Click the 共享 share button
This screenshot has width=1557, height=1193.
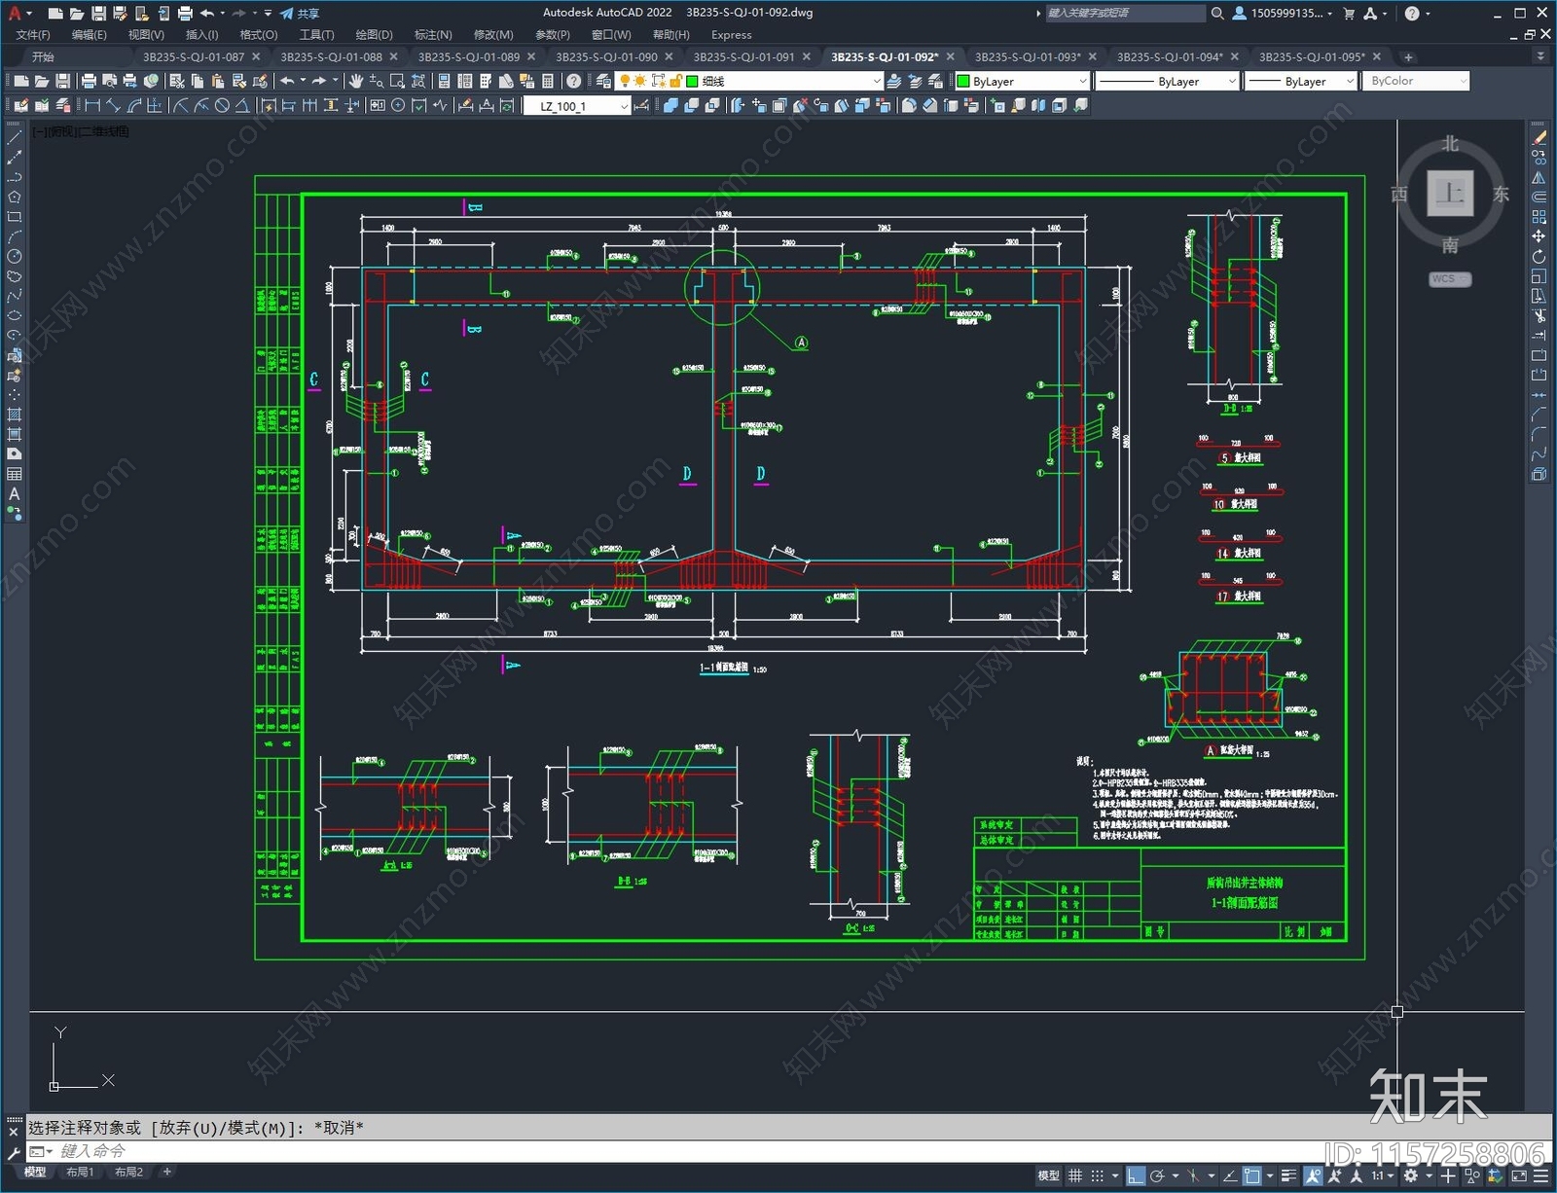point(300,14)
